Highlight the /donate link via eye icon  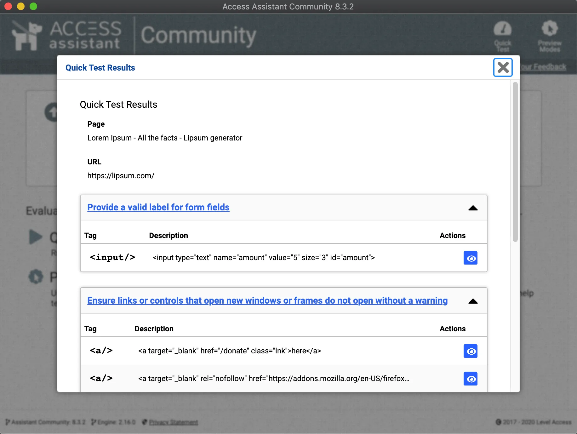[471, 351]
